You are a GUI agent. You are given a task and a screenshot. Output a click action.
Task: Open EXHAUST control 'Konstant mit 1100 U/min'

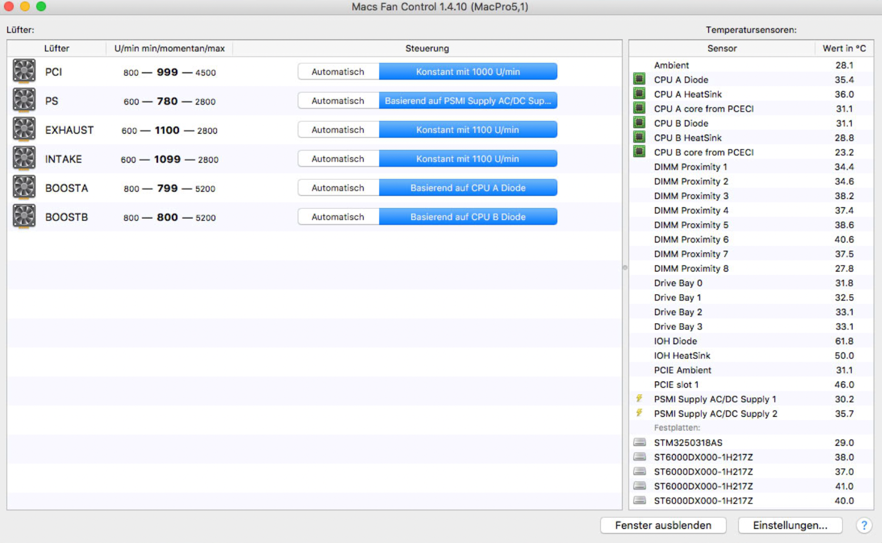click(x=468, y=129)
